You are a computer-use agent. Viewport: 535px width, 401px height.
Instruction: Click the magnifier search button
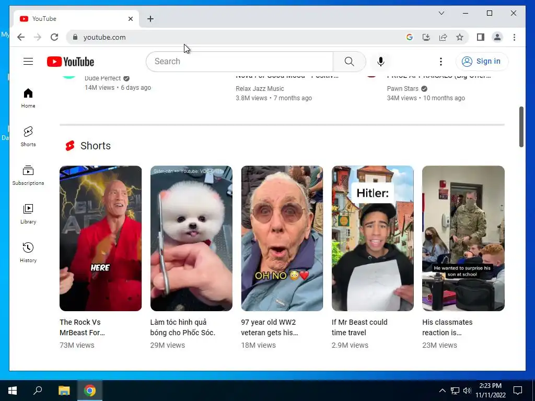tap(349, 62)
